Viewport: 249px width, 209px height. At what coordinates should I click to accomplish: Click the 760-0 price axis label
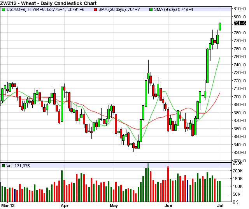(240, 49)
